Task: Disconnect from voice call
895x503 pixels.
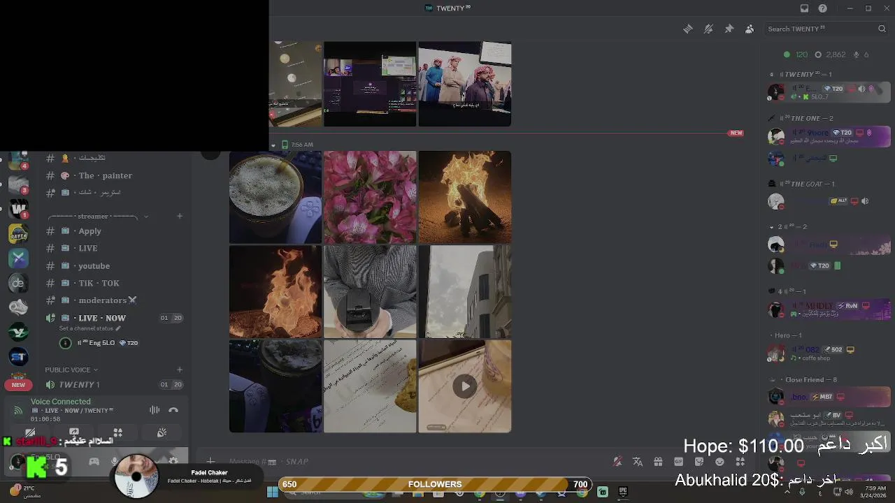Action: [173, 410]
